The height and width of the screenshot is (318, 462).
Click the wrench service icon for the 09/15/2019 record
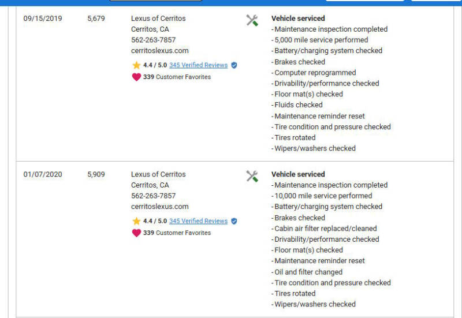click(x=252, y=21)
